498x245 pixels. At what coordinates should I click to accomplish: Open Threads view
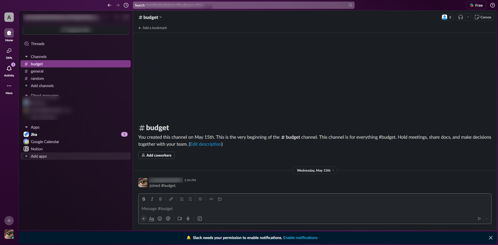[75, 44]
